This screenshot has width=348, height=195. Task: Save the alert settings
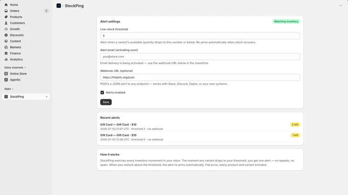(106, 102)
